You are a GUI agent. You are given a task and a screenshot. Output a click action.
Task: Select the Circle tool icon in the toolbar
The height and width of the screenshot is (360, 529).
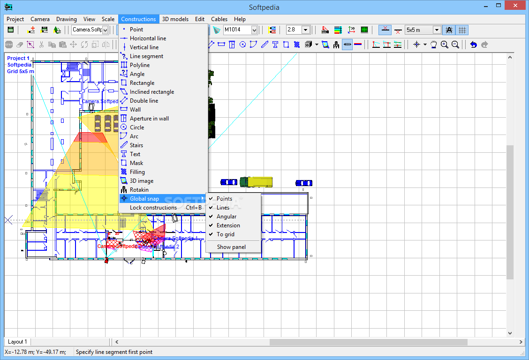pyautogui.click(x=242, y=45)
